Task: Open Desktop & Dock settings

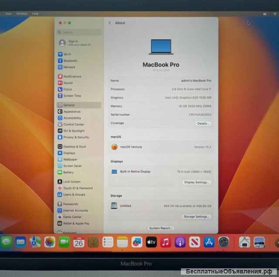Action: click(x=72, y=146)
